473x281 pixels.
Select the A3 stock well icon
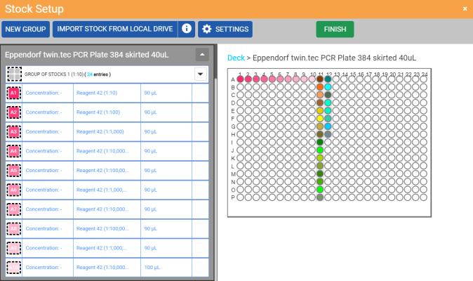[13, 131]
